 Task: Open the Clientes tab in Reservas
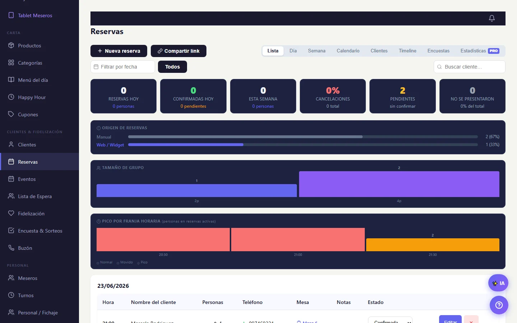(379, 51)
